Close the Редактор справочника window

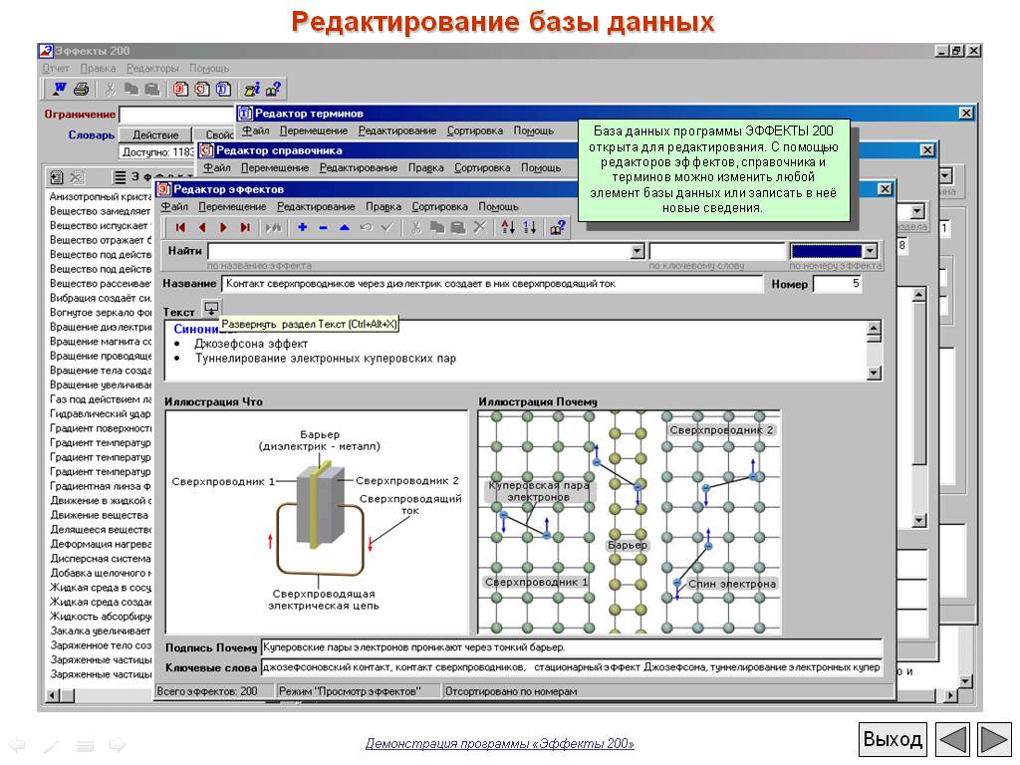point(927,150)
